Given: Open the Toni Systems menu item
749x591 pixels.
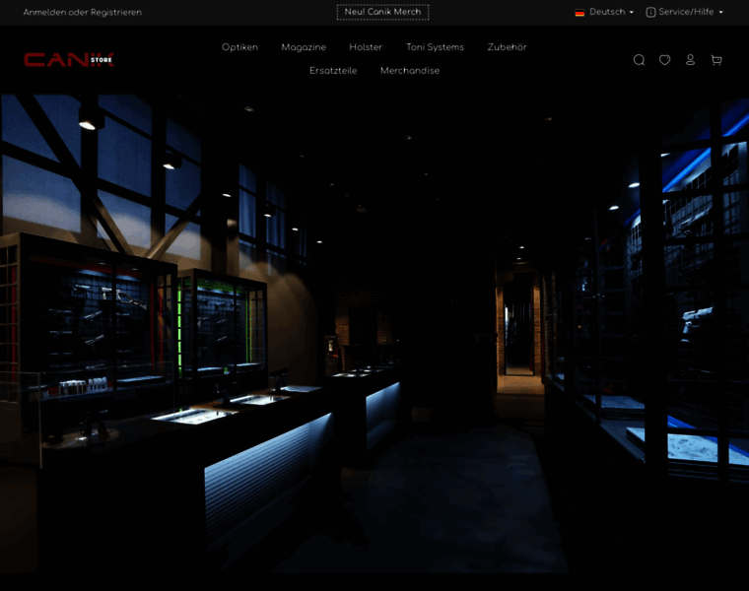Looking at the screenshot, I should click(x=435, y=47).
